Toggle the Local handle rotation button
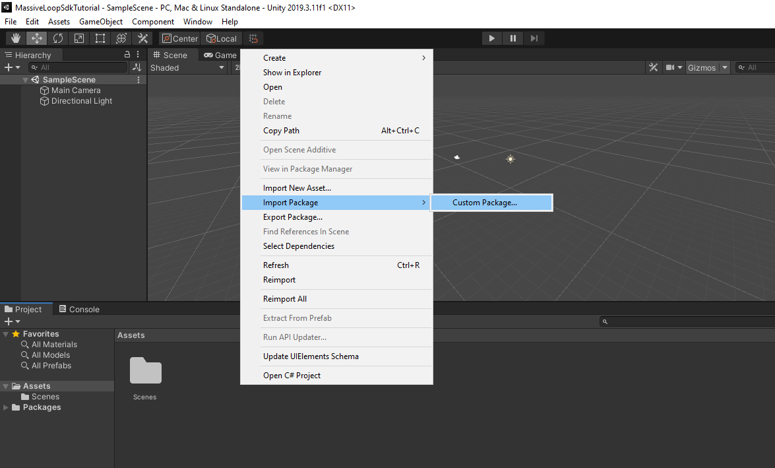775x468 pixels. (x=221, y=38)
